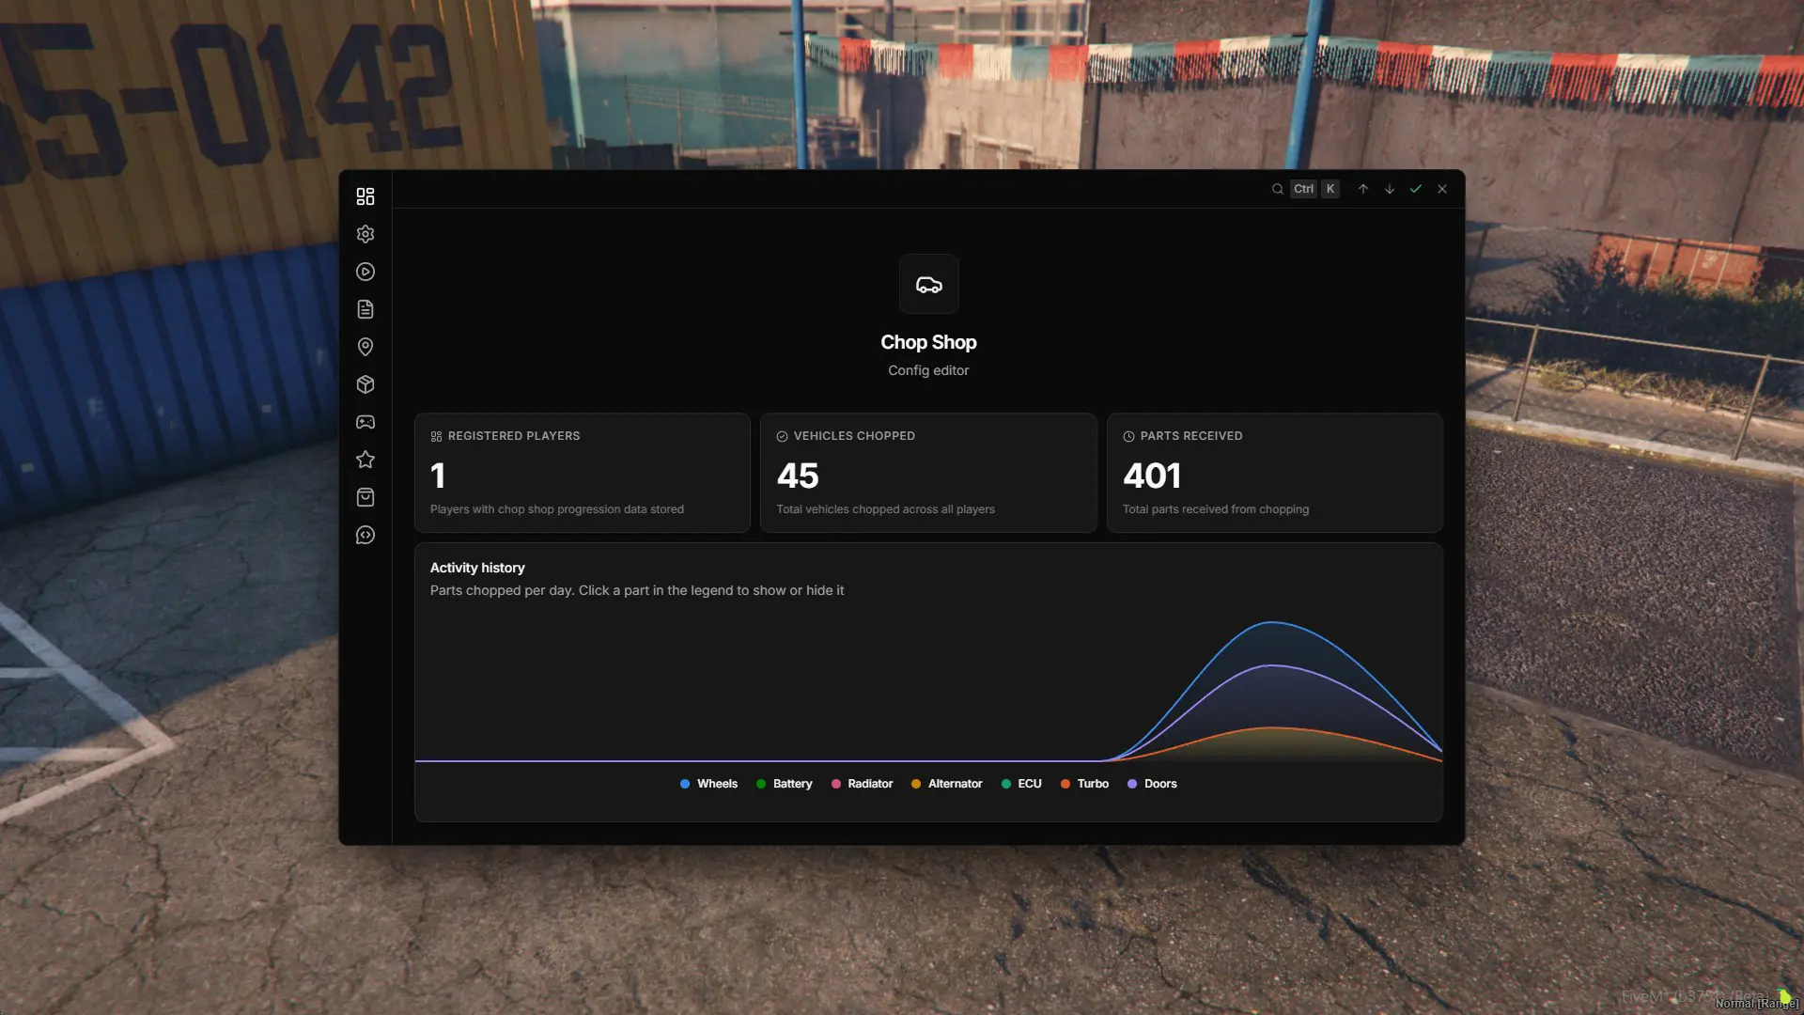Click the Ctrl key search shortcut badge
Screen dimensions: 1804x1015
(x=1303, y=189)
